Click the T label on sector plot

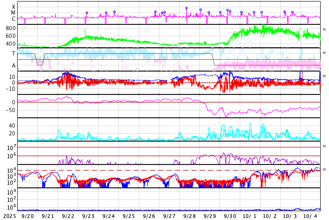13,53
